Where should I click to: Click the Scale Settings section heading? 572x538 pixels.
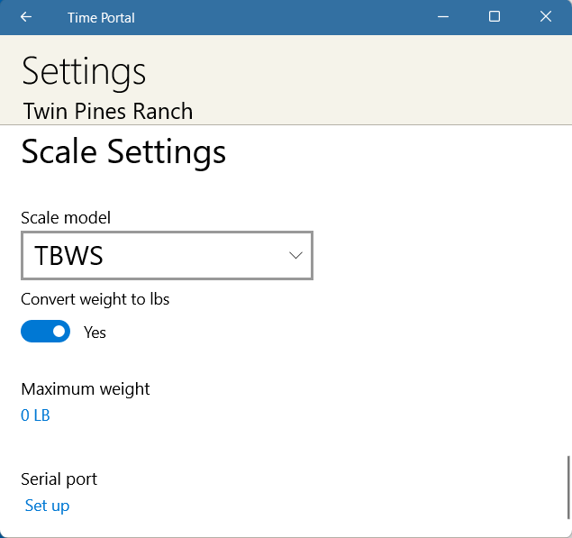click(x=123, y=152)
